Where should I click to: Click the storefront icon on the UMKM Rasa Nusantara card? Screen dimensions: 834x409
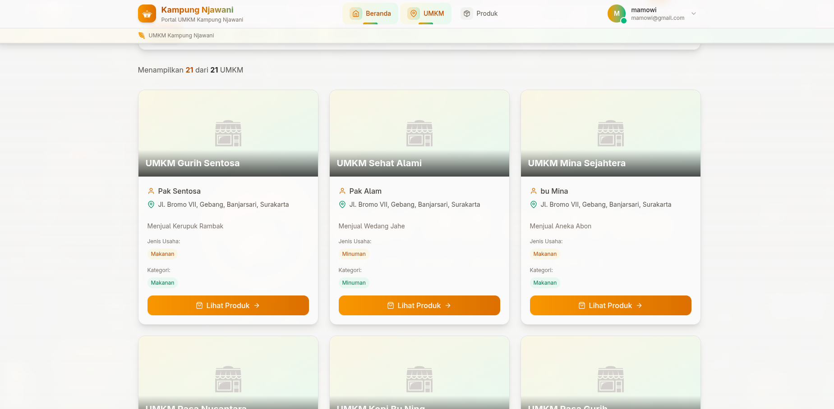click(228, 379)
